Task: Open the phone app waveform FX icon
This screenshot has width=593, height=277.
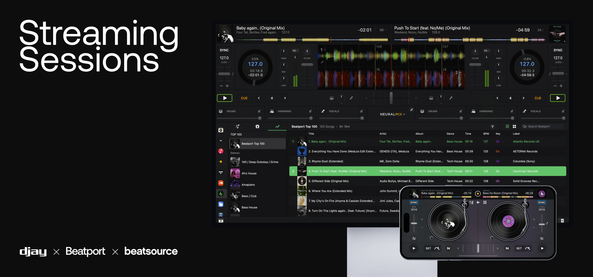Action: (x=478, y=203)
